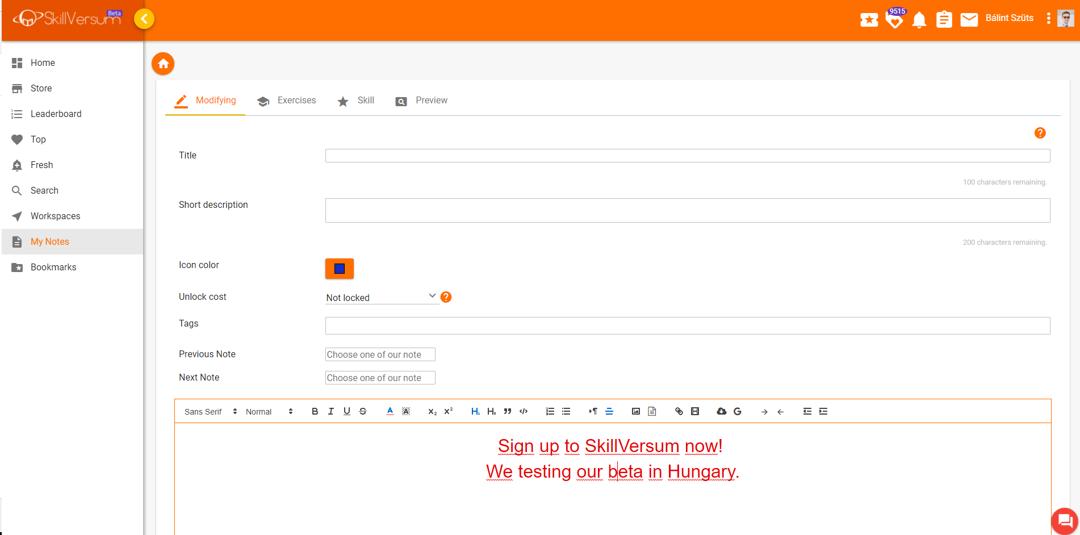The height and width of the screenshot is (535, 1080).
Task: Click the user avatar picture
Action: (x=1066, y=18)
